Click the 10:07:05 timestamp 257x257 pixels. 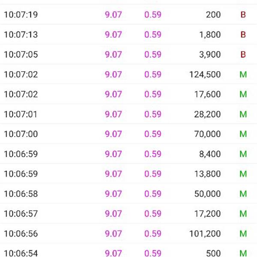point(21,54)
